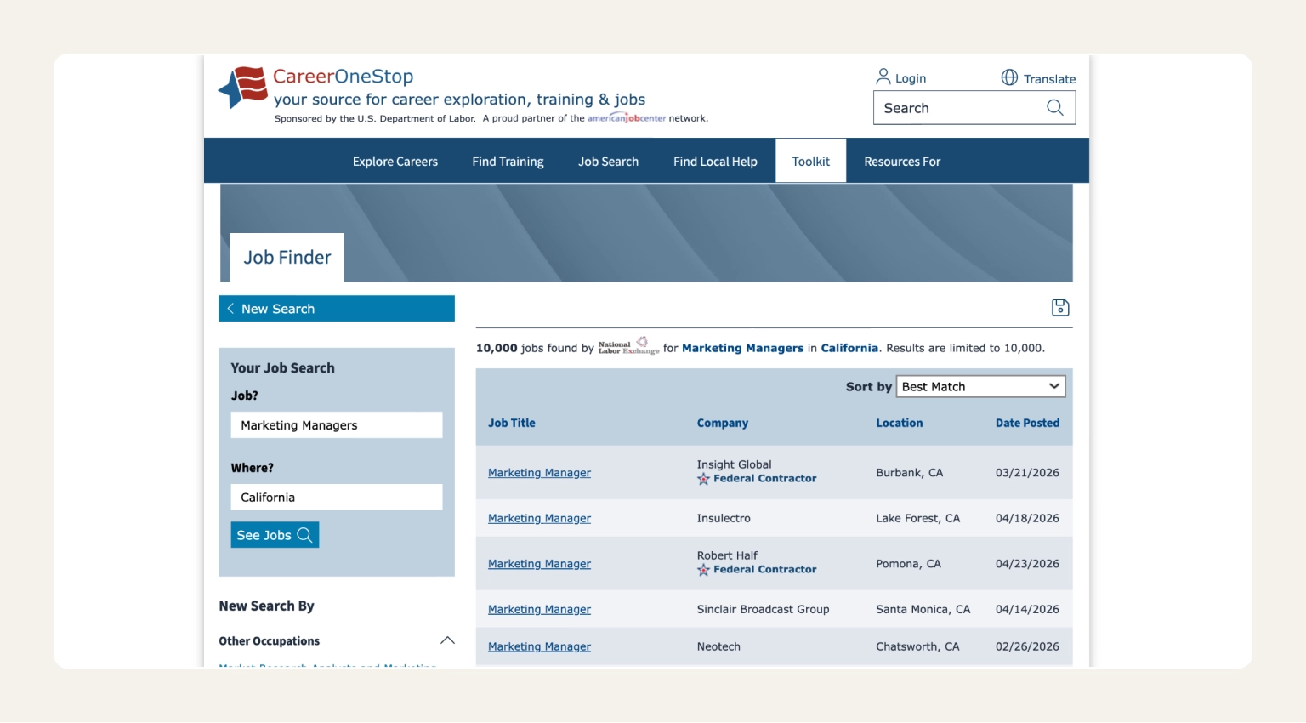
Task: Open the Burbank Marketing Manager job link
Action: pyautogui.click(x=539, y=473)
